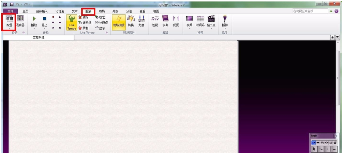Click the 力度 velocities icon

coord(141,21)
